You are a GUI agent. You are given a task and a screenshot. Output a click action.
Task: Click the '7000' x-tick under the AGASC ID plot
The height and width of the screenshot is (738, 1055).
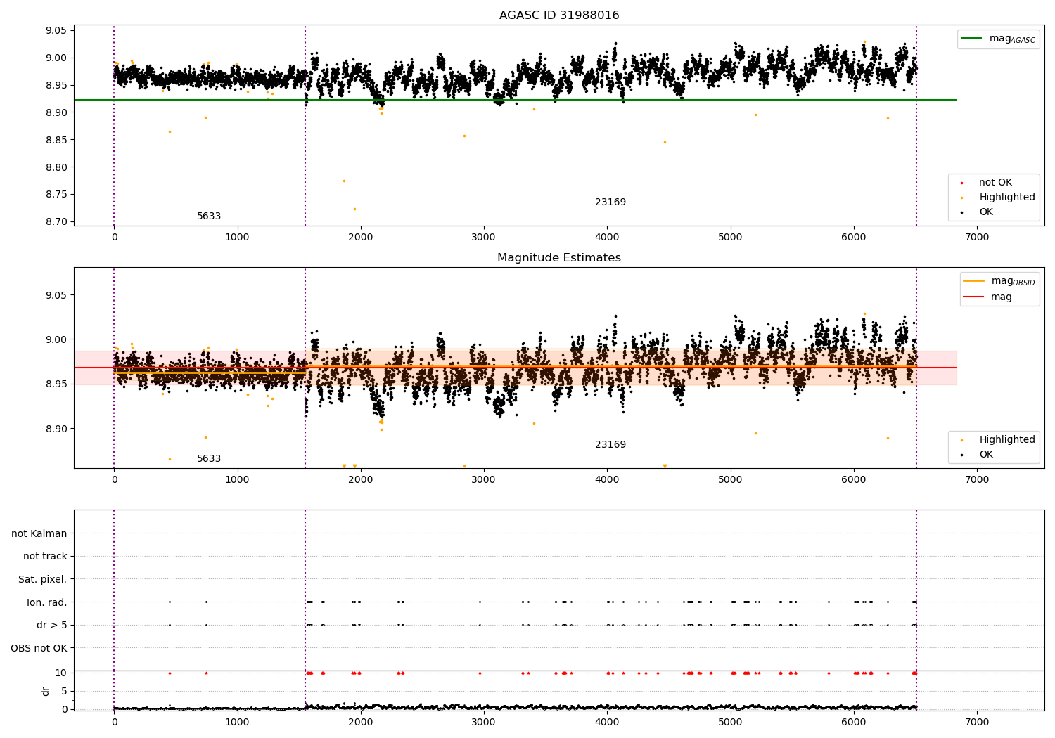point(977,238)
